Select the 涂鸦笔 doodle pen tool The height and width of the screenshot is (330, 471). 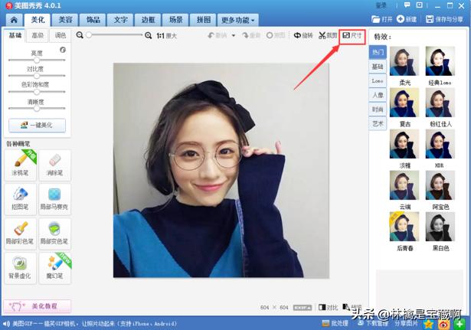(x=21, y=165)
